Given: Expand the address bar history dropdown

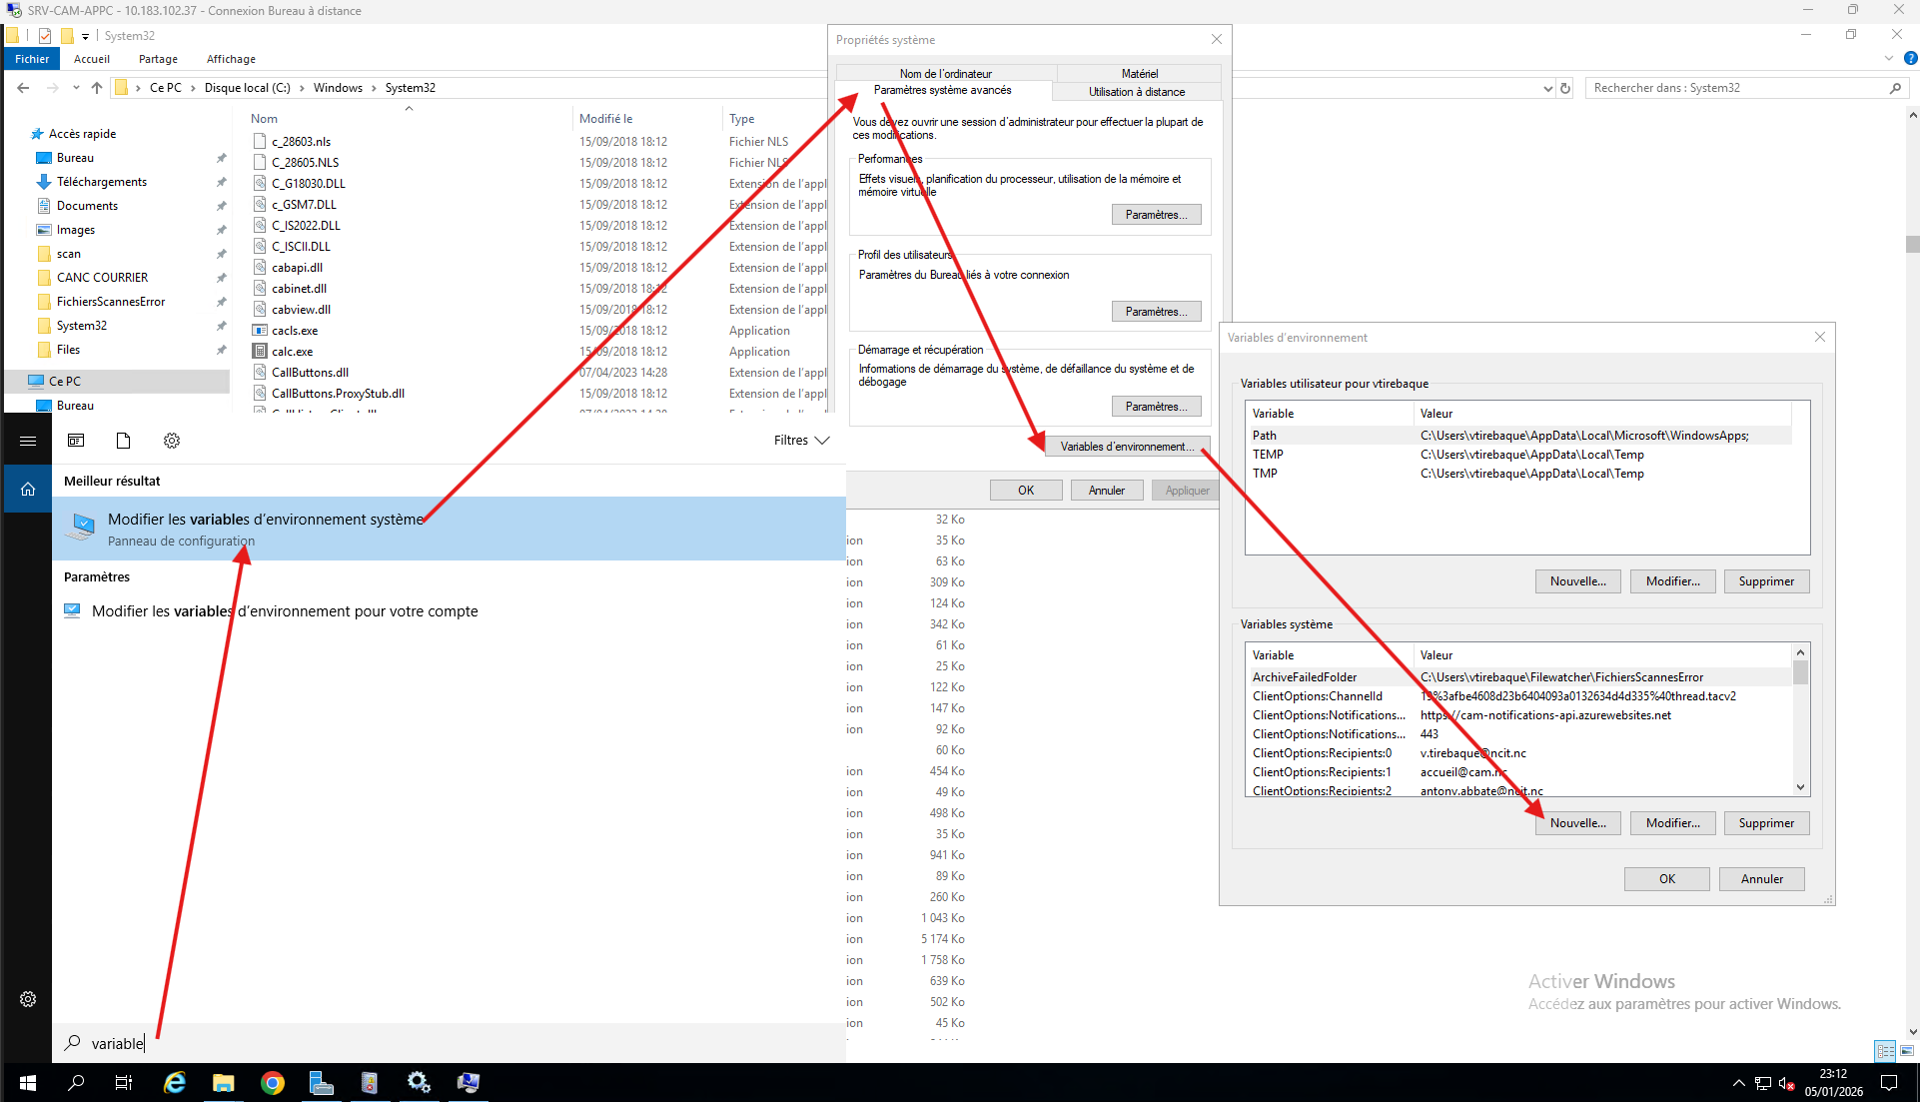Looking at the screenshot, I should coord(1547,88).
